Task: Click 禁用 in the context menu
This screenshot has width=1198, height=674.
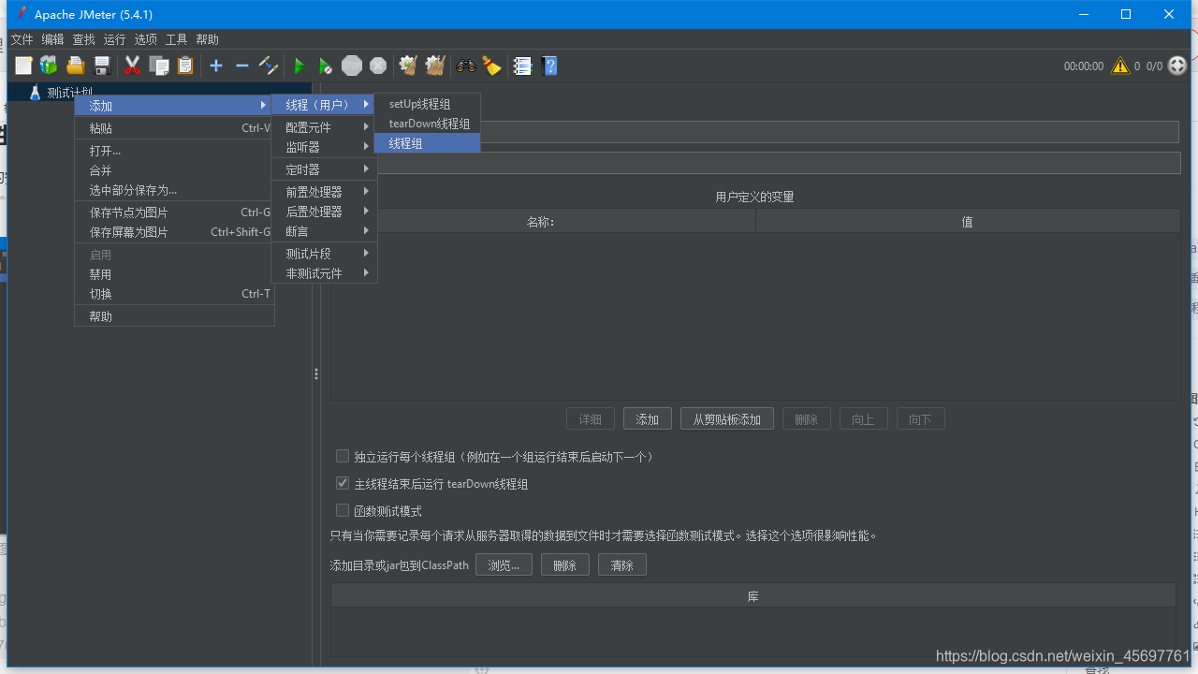Action: [x=174, y=274]
